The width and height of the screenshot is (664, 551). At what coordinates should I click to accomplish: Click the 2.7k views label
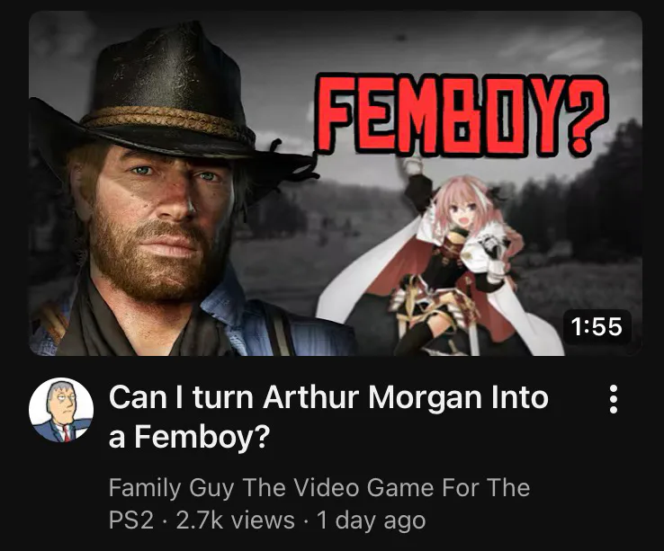pyautogui.click(x=235, y=520)
